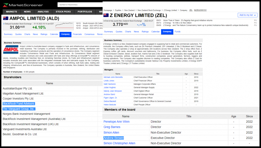Click highlighted The Vanguard Group, Inc. row

click(x=19, y=109)
